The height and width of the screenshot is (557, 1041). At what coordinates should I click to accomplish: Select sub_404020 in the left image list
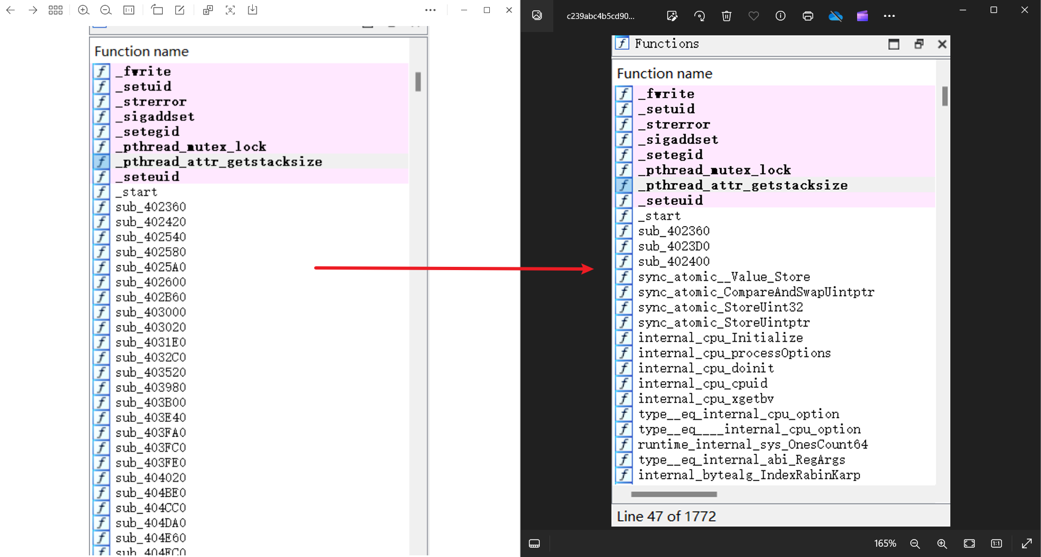(151, 478)
